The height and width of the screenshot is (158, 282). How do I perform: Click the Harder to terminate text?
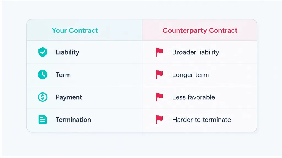(201, 120)
